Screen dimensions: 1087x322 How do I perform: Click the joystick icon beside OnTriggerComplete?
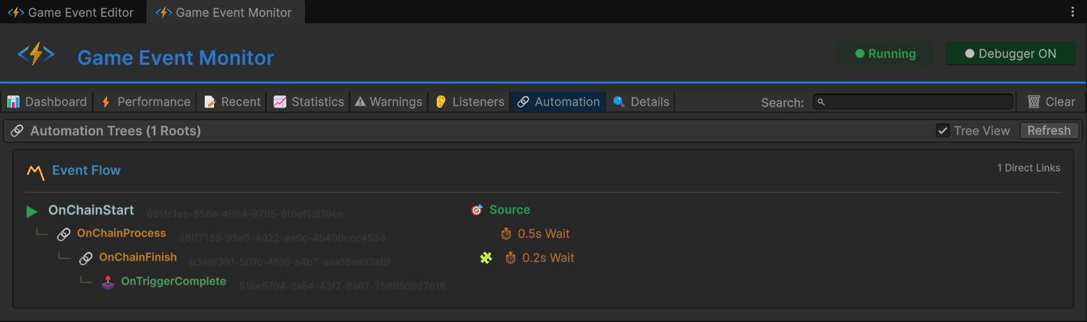pos(108,282)
